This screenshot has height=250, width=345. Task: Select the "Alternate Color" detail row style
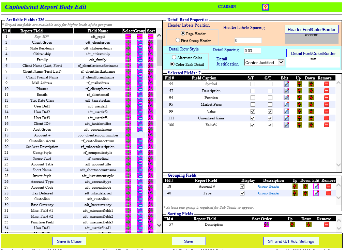[x=174, y=57]
